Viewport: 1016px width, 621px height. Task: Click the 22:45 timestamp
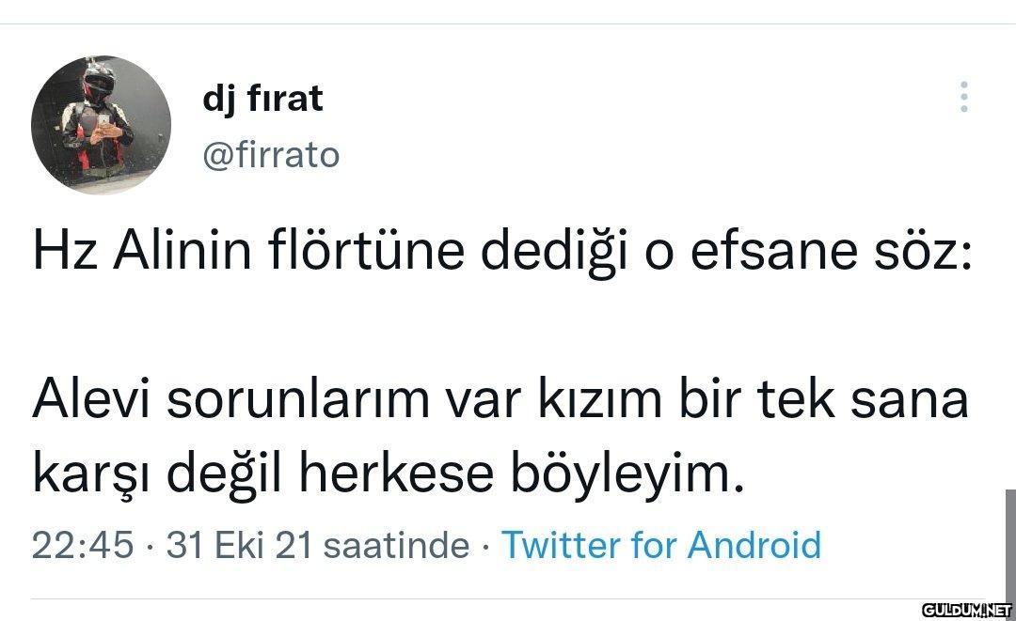(x=83, y=545)
